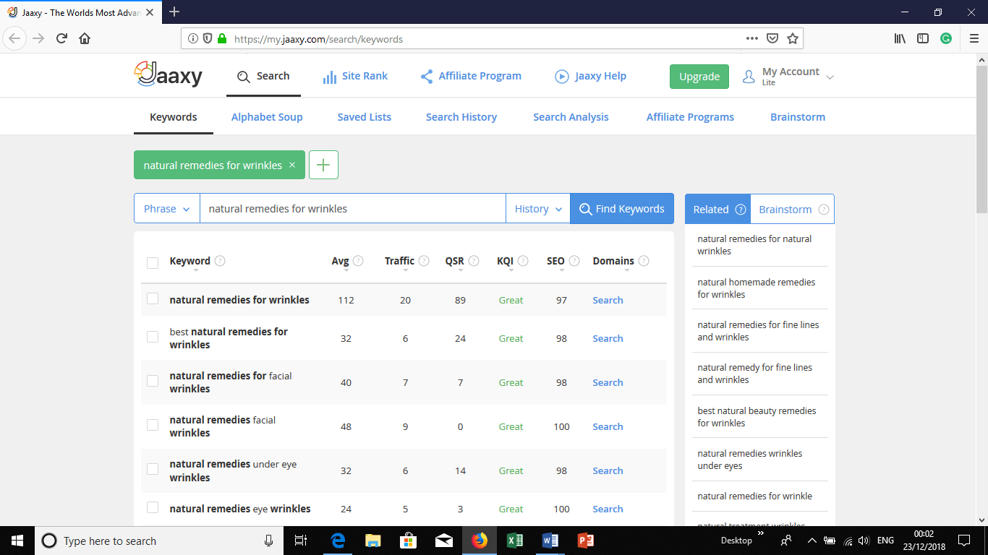Screen dimensions: 988x555
Task: Select related 'natural remedies for wrinkle'
Action: point(754,496)
